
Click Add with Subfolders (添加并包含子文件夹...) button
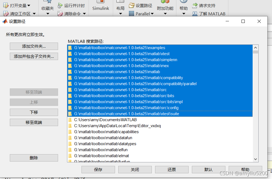click(34, 56)
